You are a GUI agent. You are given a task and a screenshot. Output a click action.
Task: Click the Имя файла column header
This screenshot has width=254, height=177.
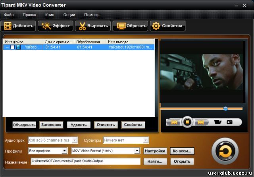[x=23, y=42]
